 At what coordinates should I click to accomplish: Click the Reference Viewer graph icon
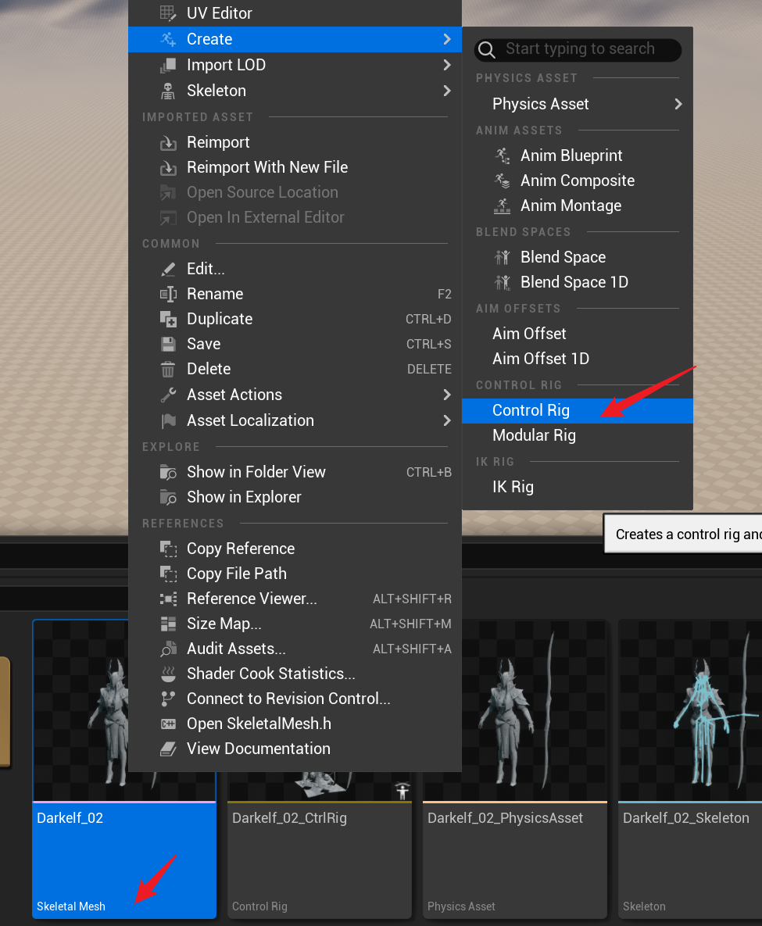pos(168,599)
